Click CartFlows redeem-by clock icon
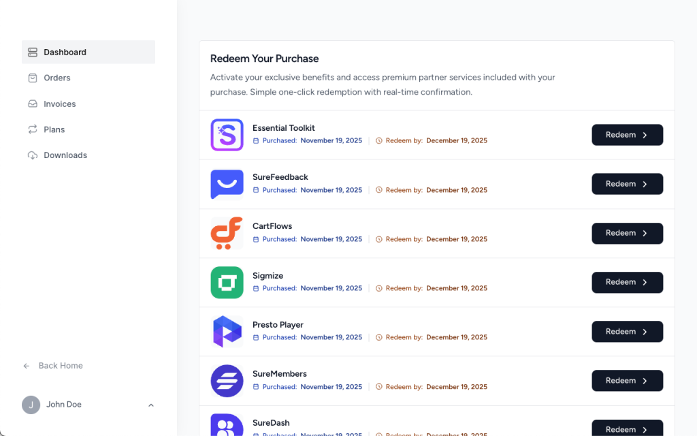The width and height of the screenshot is (697, 436). (378, 239)
